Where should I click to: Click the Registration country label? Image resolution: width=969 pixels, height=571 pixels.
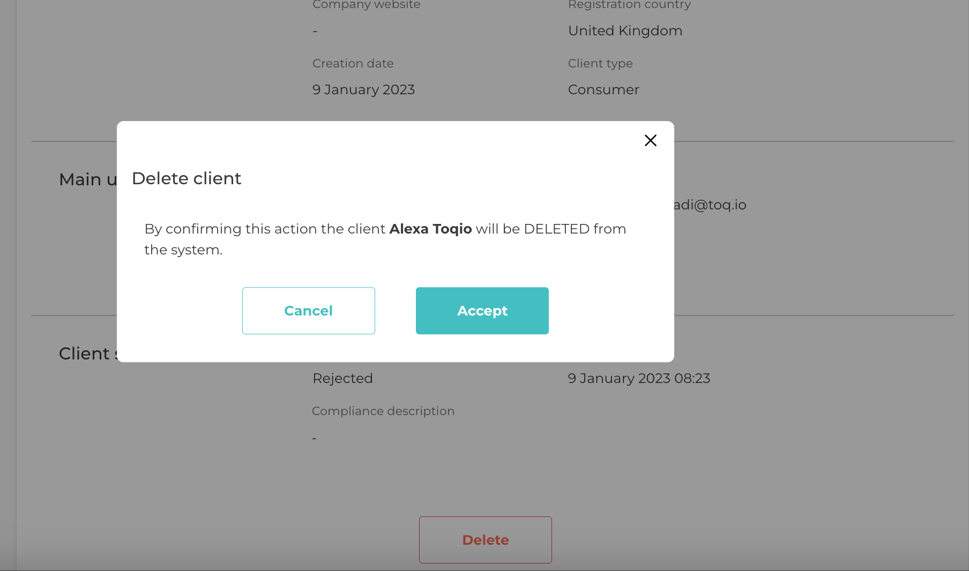[x=629, y=5]
